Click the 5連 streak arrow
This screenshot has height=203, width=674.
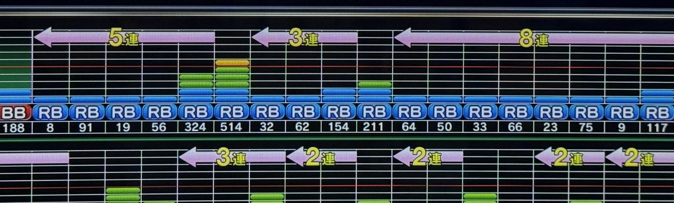124,38
